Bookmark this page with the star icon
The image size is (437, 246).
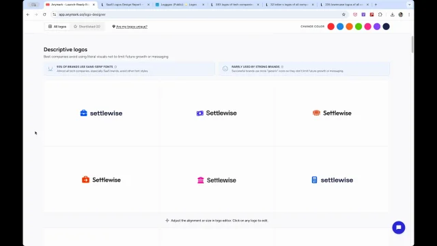pyautogui.click(x=343, y=14)
